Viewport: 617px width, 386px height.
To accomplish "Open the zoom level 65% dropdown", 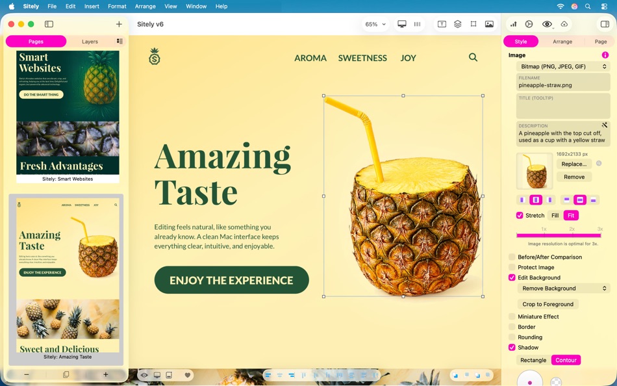I will [x=375, y=23].
